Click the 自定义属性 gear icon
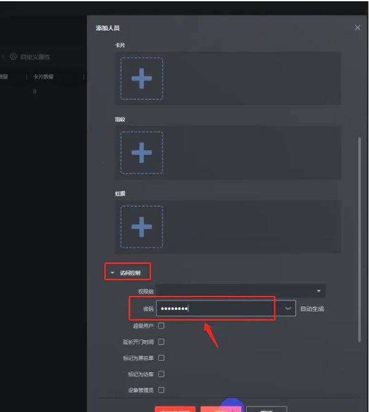Image resolution: width=369 pixels, height=412 pixels. coord(13,56)
